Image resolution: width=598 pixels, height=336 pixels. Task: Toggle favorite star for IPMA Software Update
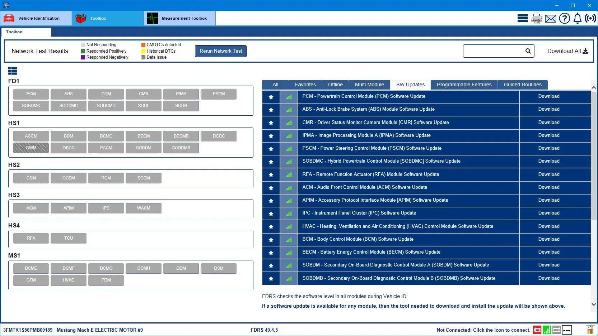(271, 136)
